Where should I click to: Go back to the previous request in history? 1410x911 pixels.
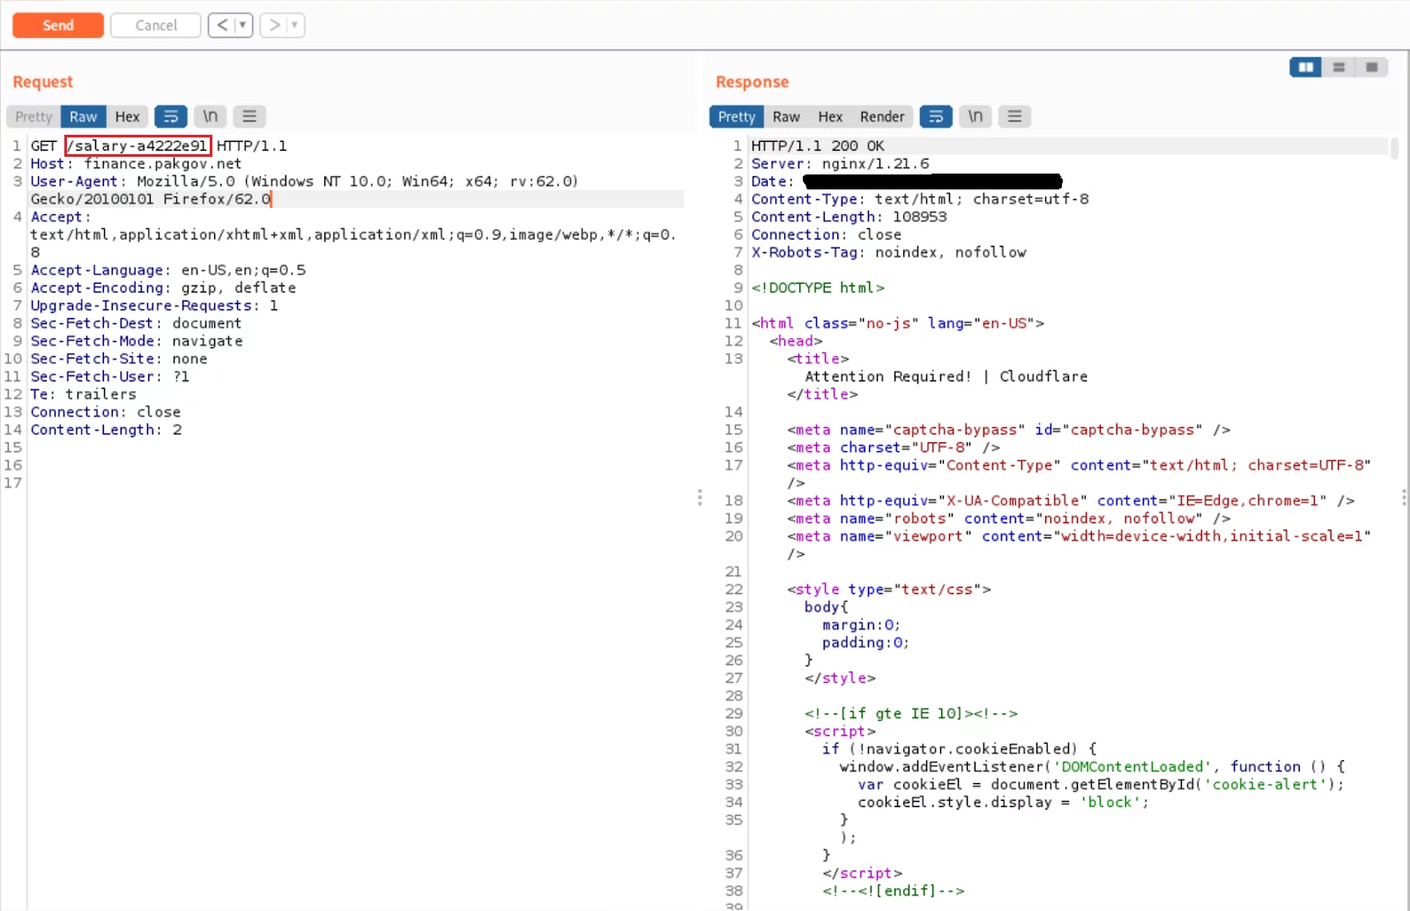tap(222, 26)
